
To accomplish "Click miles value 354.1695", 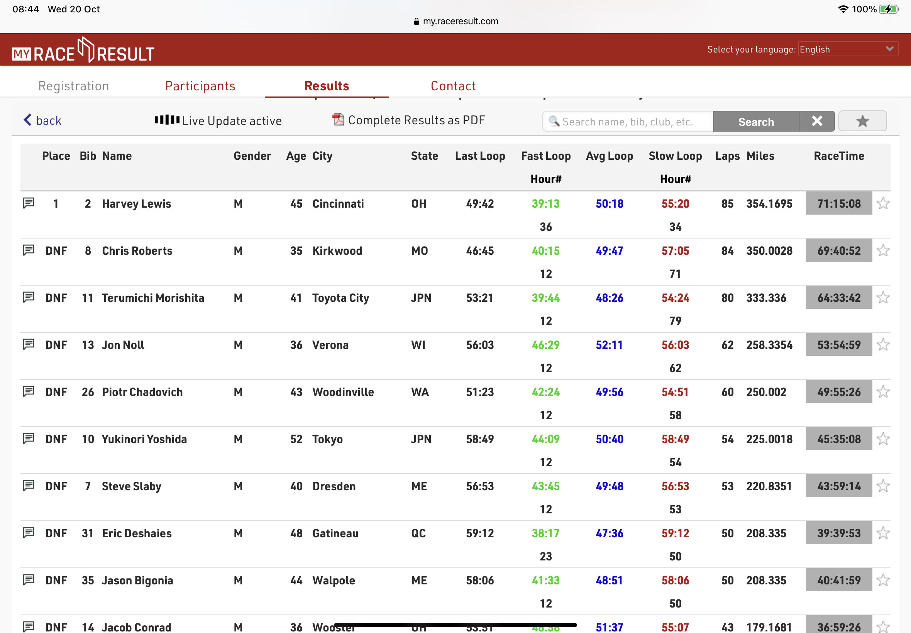I will [x=769, y=203].
